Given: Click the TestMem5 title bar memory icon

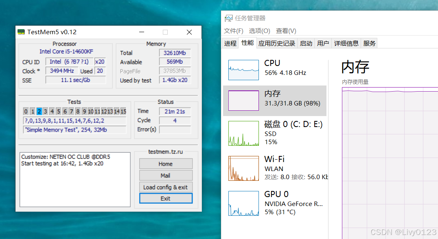Looking at the screenshot, I should (x=21, y=32).
